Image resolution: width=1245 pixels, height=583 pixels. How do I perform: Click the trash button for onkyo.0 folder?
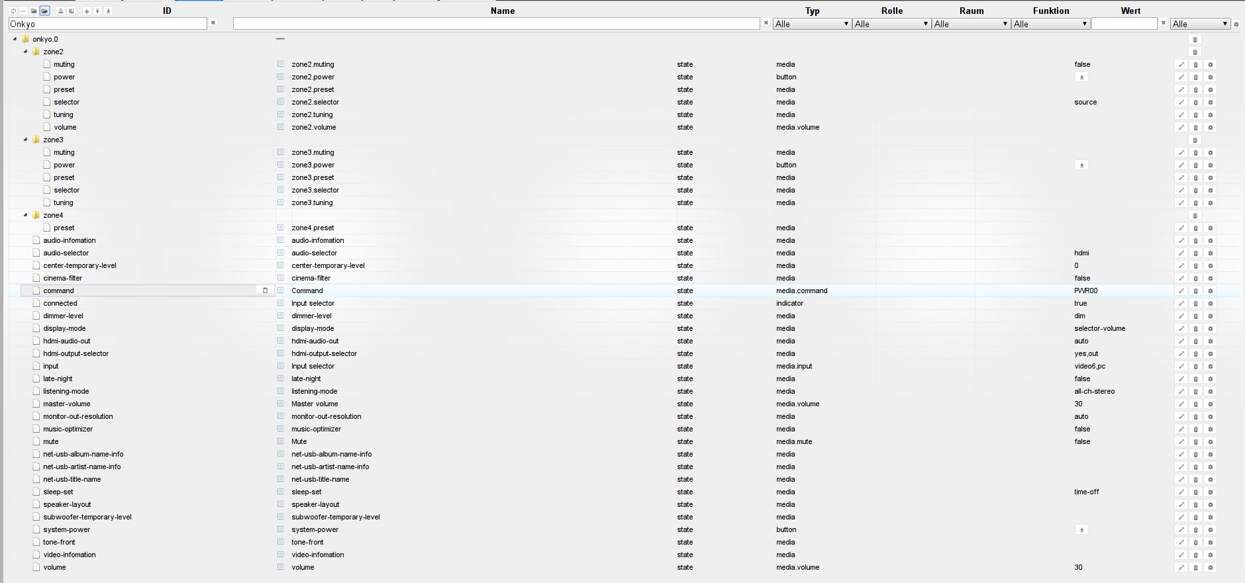coord(1195,40)
